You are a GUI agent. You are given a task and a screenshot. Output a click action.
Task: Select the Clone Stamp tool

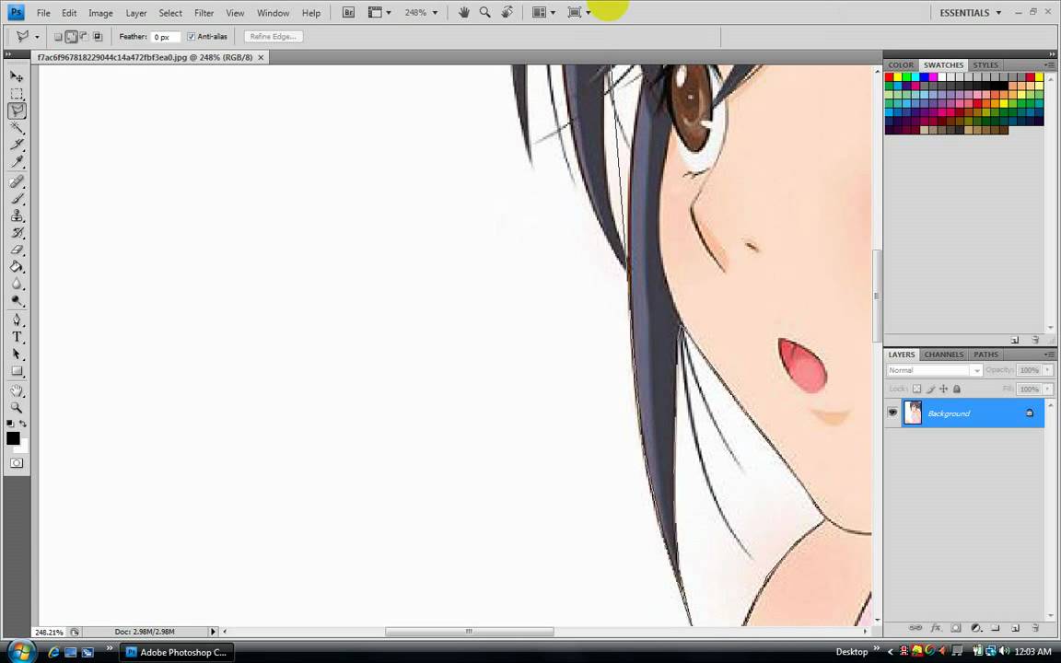17,215
